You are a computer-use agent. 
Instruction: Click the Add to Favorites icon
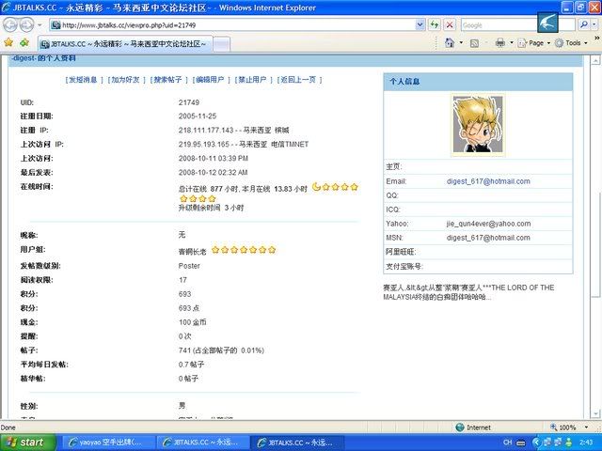(x=23, y=43)
